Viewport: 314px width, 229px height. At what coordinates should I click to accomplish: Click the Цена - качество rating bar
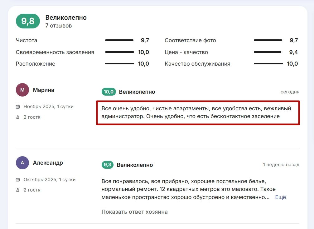[x=268, y=52]
